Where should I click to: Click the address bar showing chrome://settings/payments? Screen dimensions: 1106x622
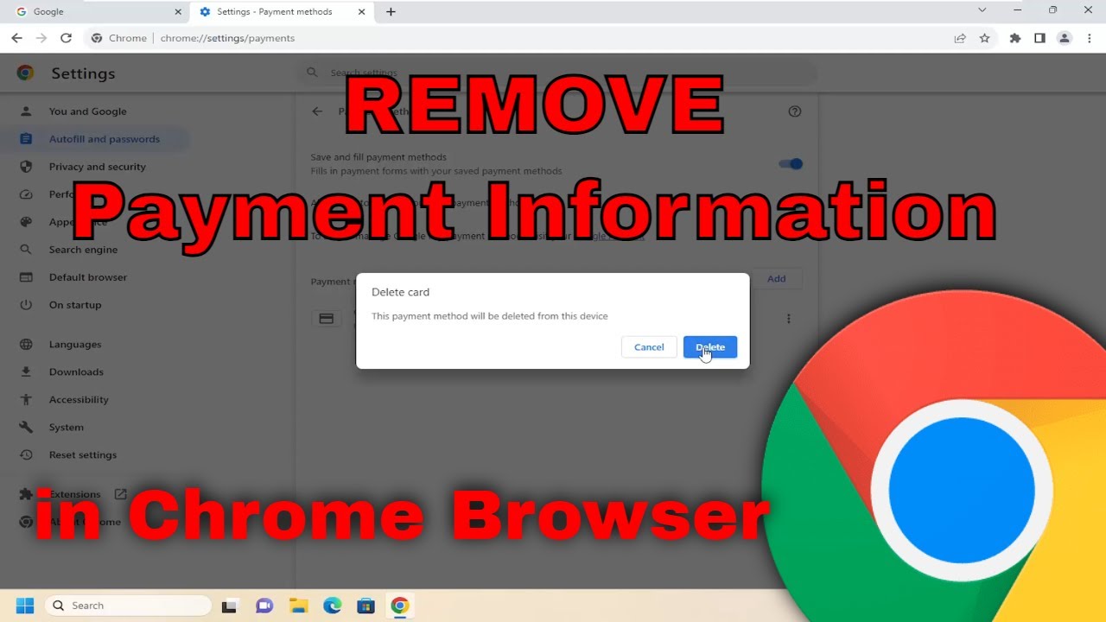pyautogui.click(x=518, y=38)
